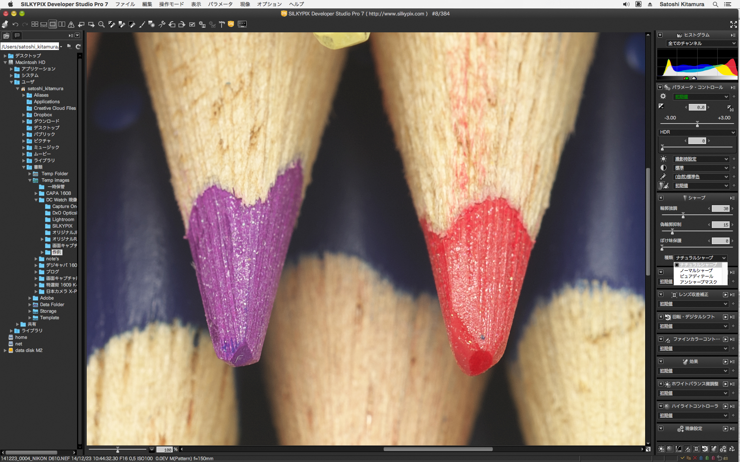Select the side-by-side compare view icon
740x462 pixels.
pos(62,24)
